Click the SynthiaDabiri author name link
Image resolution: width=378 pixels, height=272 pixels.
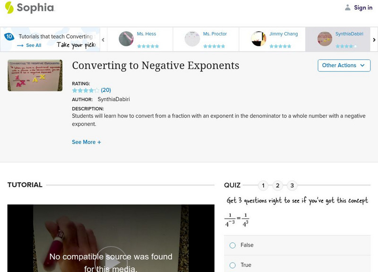[113, 100]
